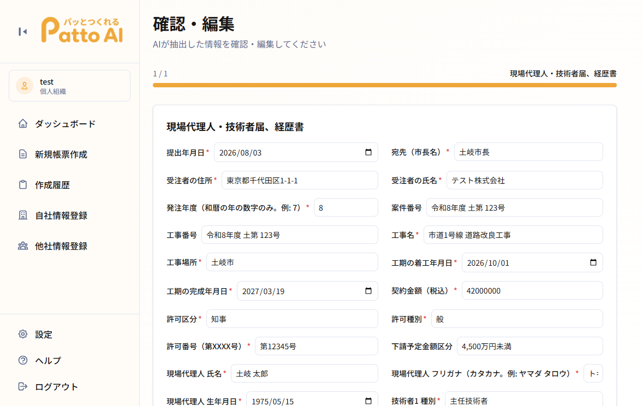The image size is (643, 406).
Task: Click the 受注者の住所 input
Action: (x=300, y=180)
